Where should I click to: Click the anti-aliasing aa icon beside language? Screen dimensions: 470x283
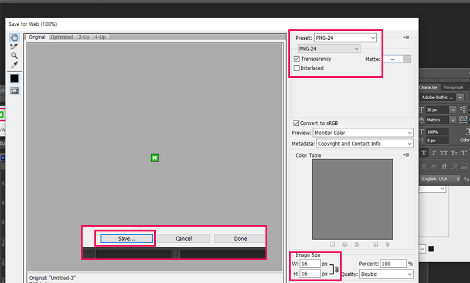click(466, 179)
